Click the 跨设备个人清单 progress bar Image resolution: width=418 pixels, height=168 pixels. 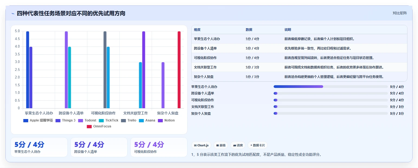[330, 93]
